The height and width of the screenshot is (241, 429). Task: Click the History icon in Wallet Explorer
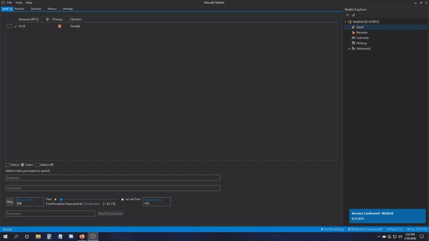353,43
